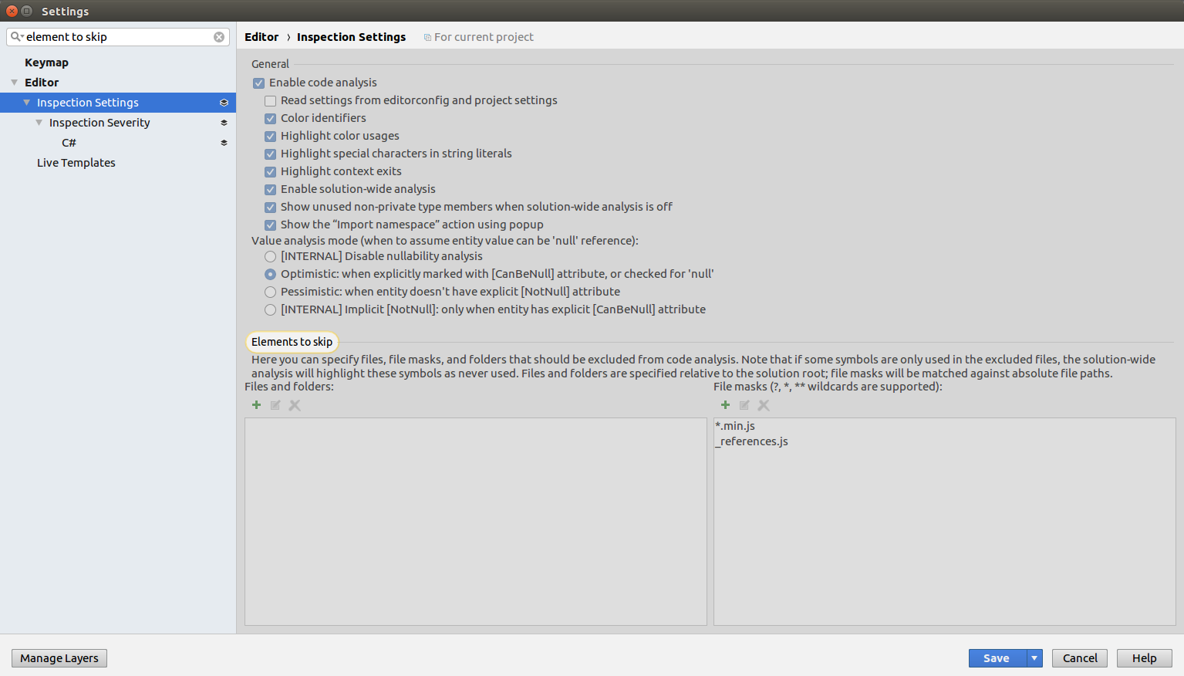Open the Save button dropdown arrow
Image resolution: width=1184 pixels, height=676 pixels.
point(1034,657)
